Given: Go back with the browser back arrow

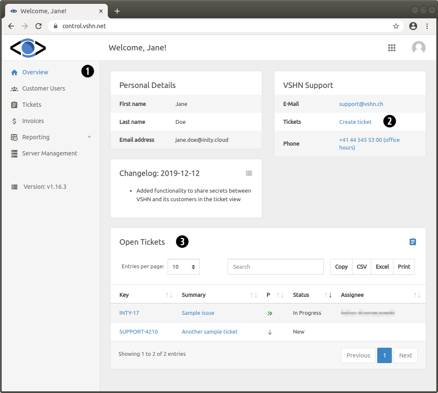Looking at the screenshot, I should pos(11,26).
